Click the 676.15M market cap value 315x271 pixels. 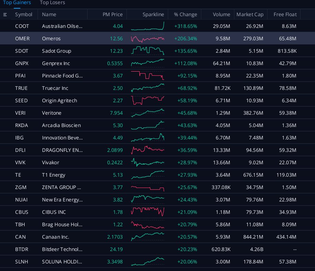tap(253, 175)
